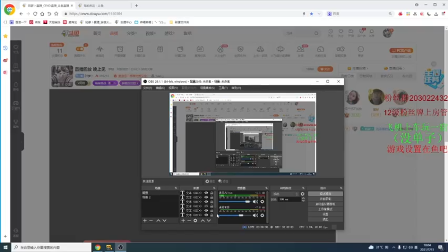Pop out the 控件 dock using its header icon
Screen dimensions: 448x252
pos(341,188)
